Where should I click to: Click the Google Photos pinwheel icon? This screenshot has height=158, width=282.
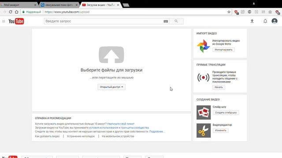pyautogui.click(x=203, y=46)
